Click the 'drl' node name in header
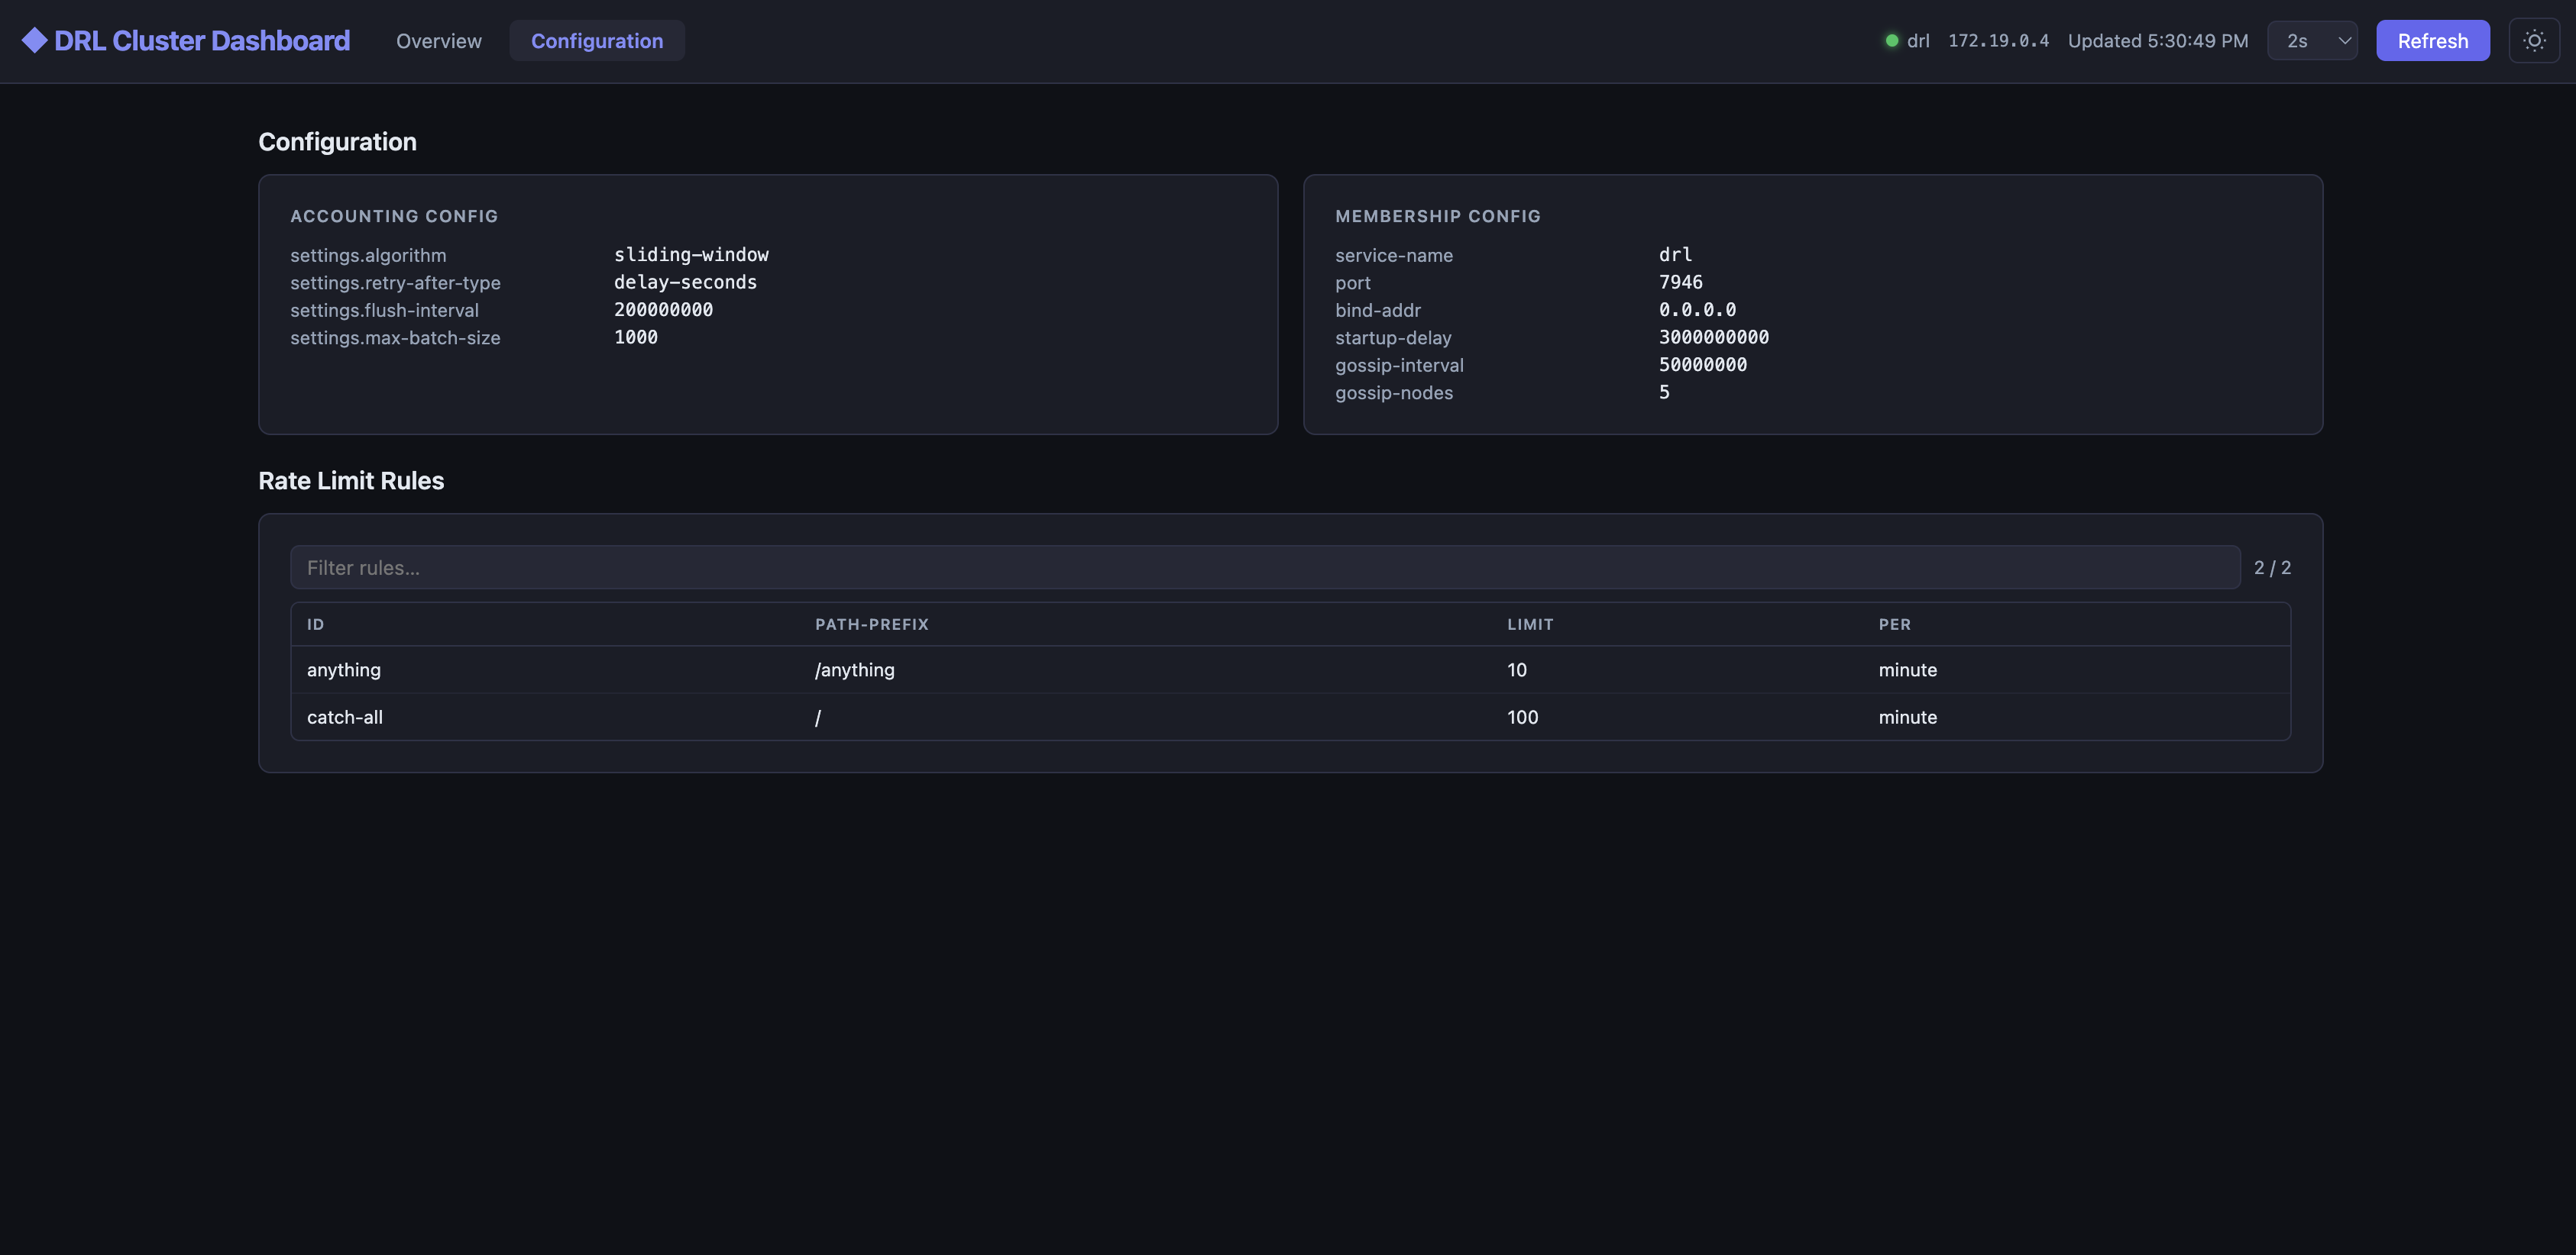This screenshot has width=2576, height=1255. (x=1917, y=41)
